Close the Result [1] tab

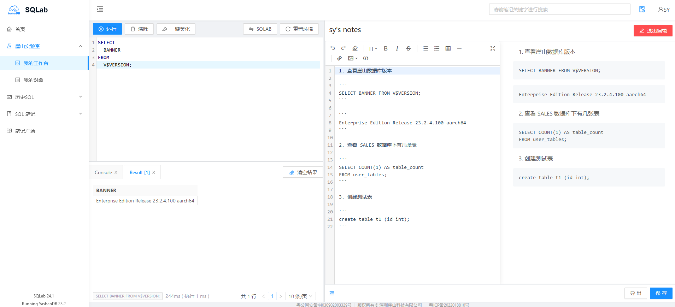[x=154, y=172]
